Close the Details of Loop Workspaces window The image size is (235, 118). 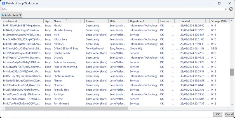230,3
